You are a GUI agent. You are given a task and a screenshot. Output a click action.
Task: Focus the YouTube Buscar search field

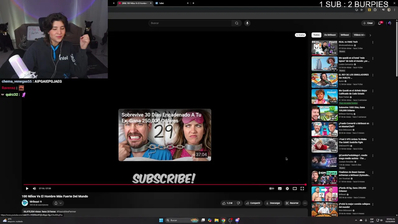pos(190,23)
